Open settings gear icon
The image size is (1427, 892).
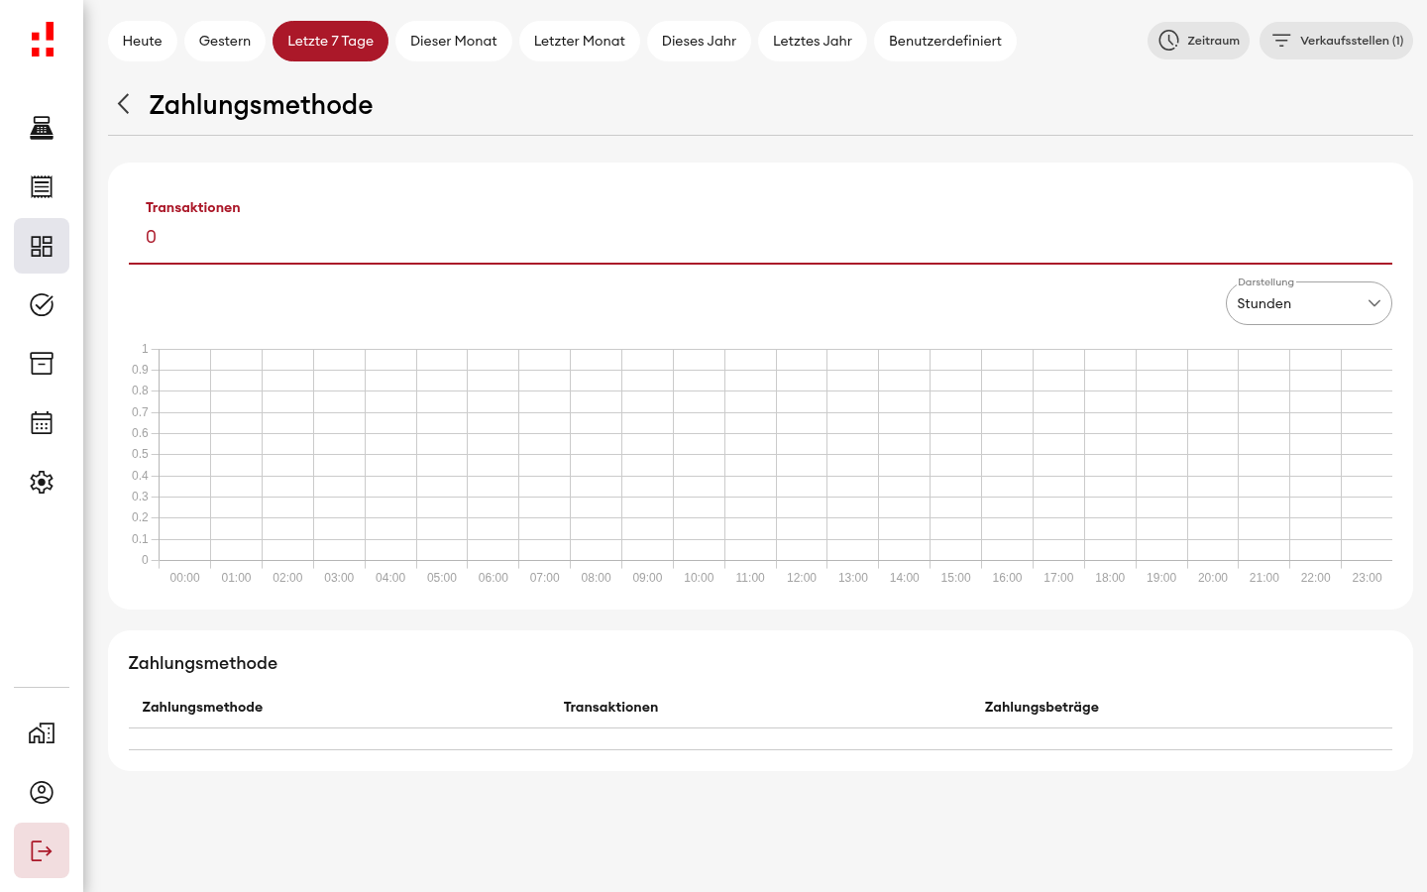point(42,482)
